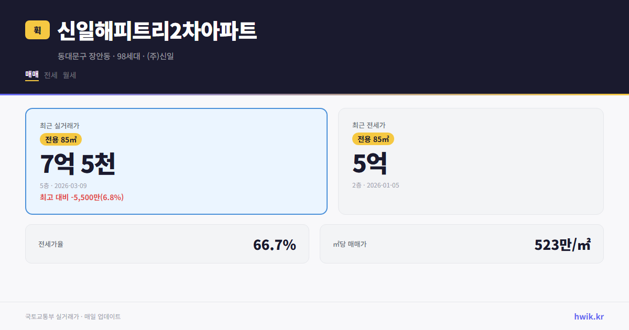
Task: Open the 최근 실거래가 price card
Action: (x=176, y=161)
